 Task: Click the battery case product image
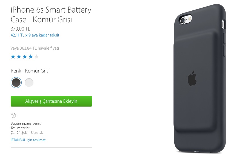tap(200, 78)
